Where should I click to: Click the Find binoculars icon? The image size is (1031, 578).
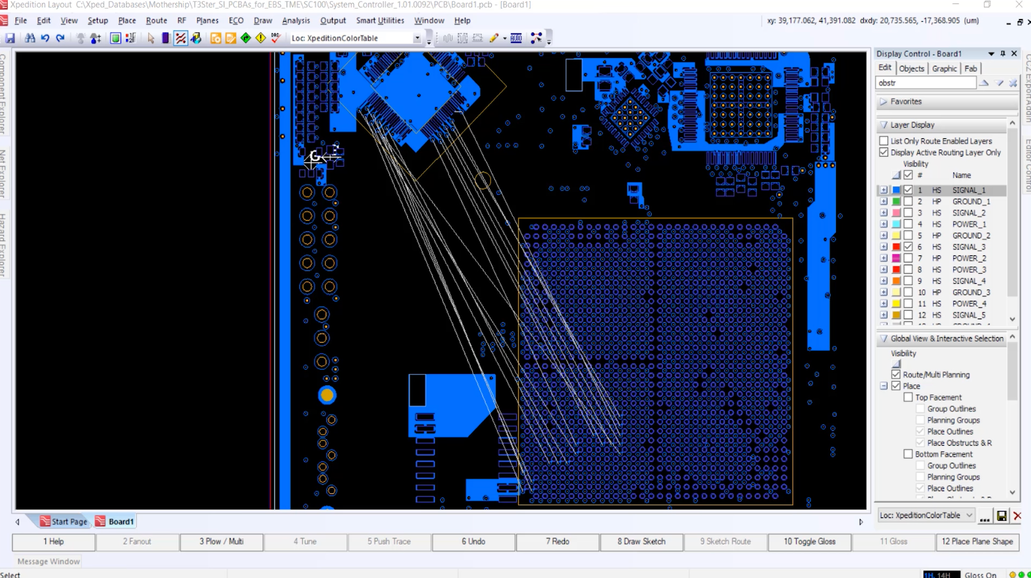pos(30,38)
